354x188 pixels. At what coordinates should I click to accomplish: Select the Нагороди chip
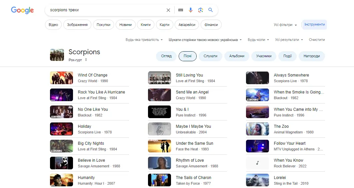[x=312, y=56]
